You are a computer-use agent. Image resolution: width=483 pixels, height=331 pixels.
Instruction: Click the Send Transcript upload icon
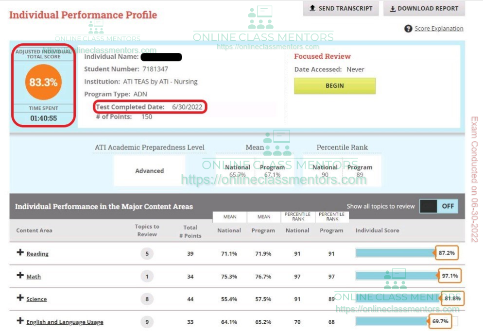(x=312, y=8)
